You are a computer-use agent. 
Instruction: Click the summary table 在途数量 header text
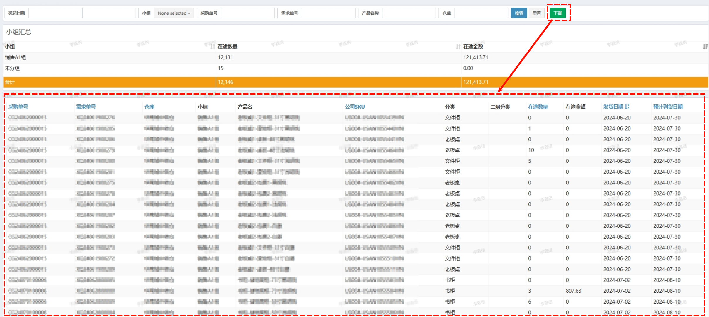tap(227, 47)
